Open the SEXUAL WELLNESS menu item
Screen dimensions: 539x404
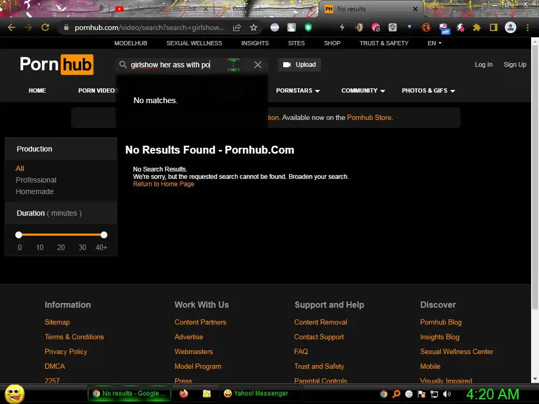pyautogui.click(x=194, y=43)
